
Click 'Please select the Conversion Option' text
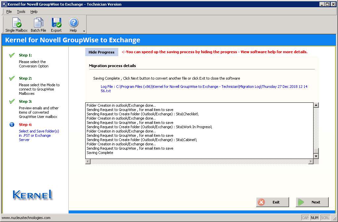coord(34,64)
